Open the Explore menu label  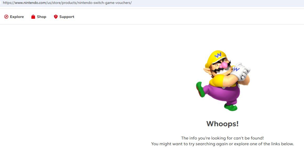17,17
